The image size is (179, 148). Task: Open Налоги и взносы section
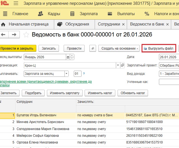tap(166, 14)
